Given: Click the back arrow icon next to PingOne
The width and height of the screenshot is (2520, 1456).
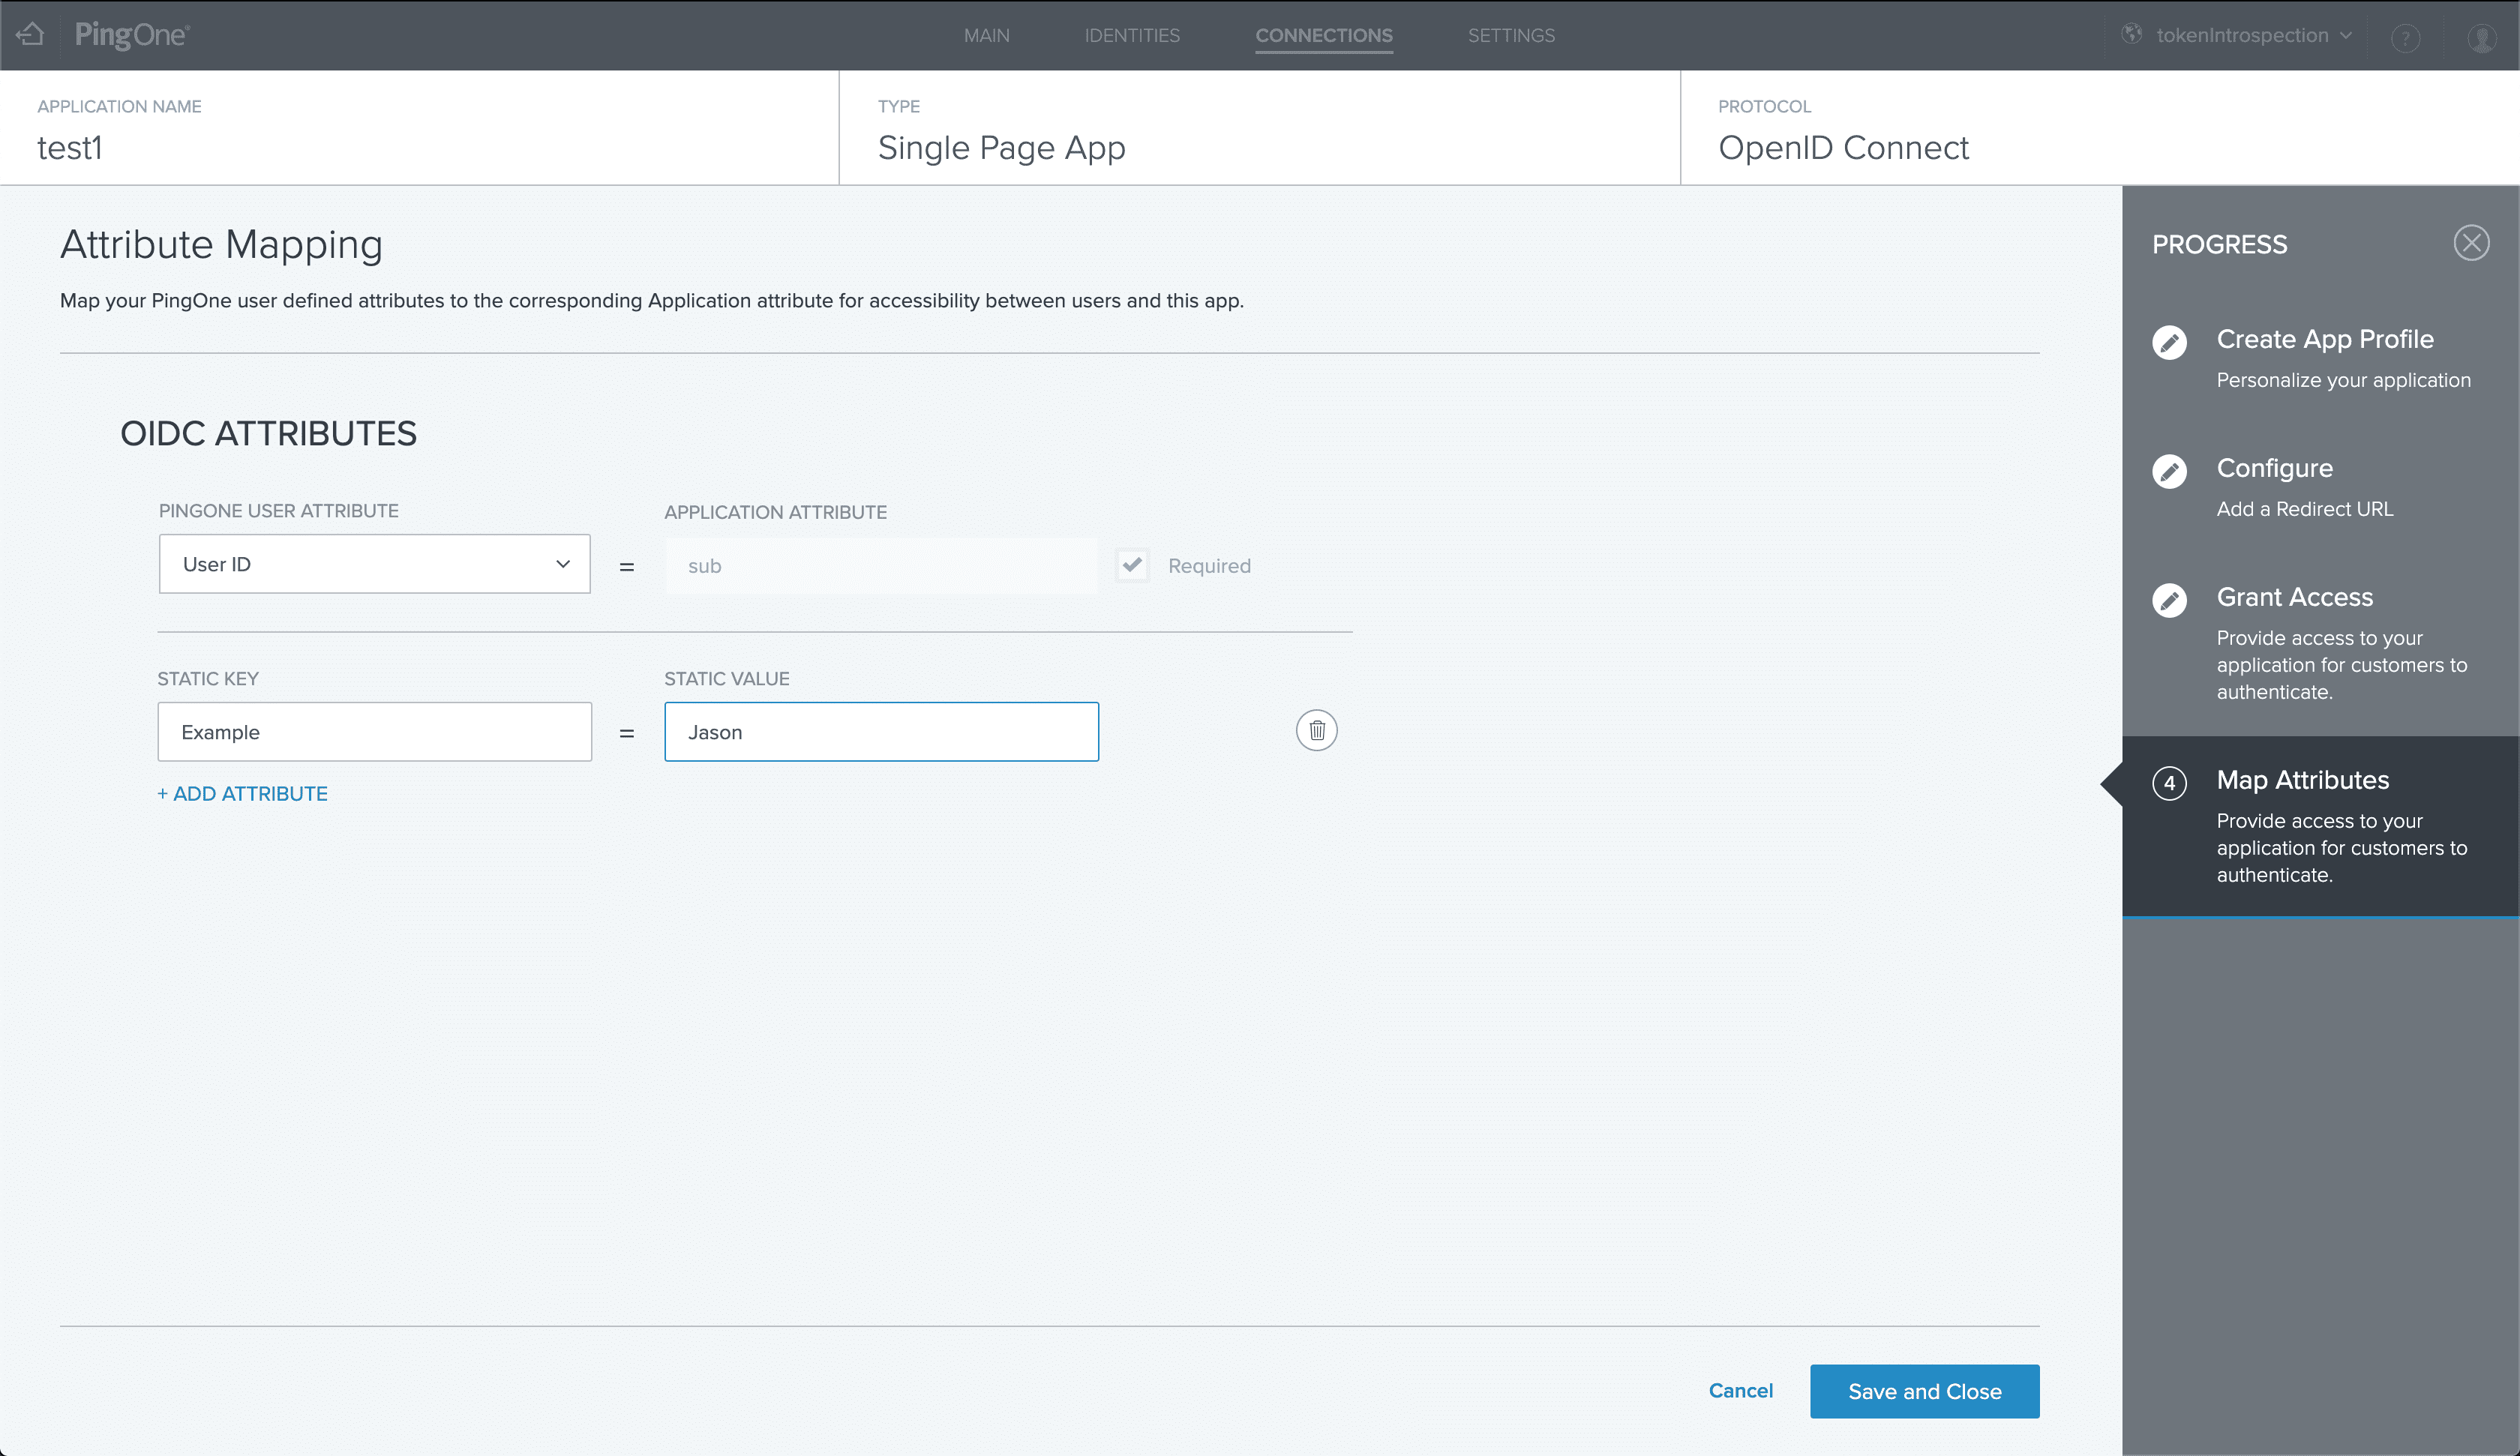Looking at the screenshot, I should tap(31, 35).
